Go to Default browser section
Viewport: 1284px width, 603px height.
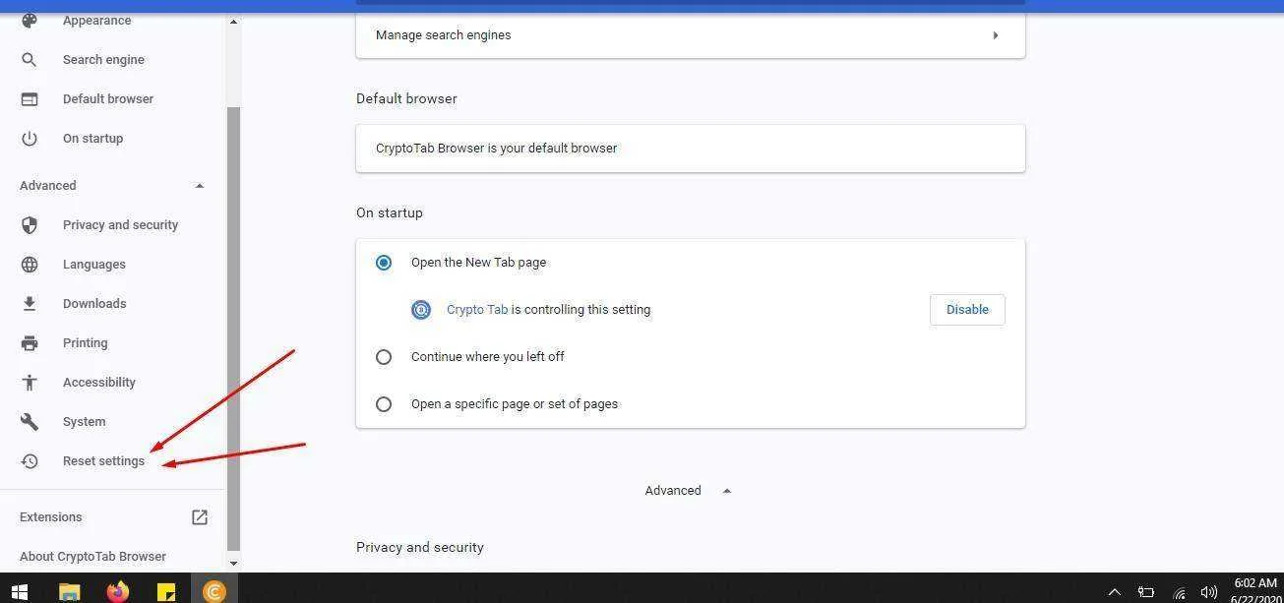click(108, 99)
